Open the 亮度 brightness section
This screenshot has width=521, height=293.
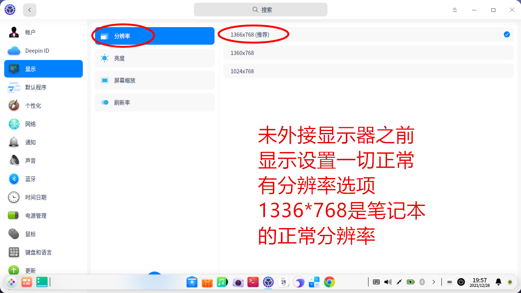click(x=155, y=58)
